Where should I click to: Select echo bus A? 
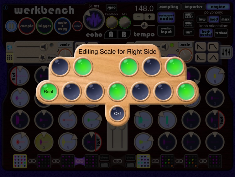click(111, 35)
